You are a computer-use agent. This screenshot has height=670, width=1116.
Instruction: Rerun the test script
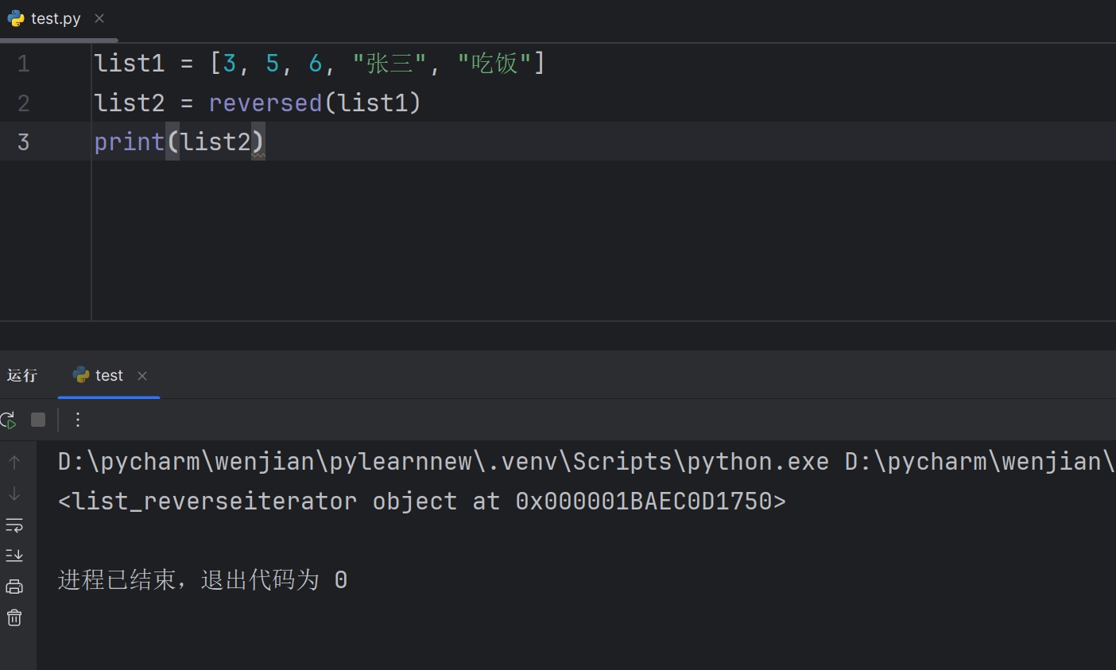[x=8, y=420]
